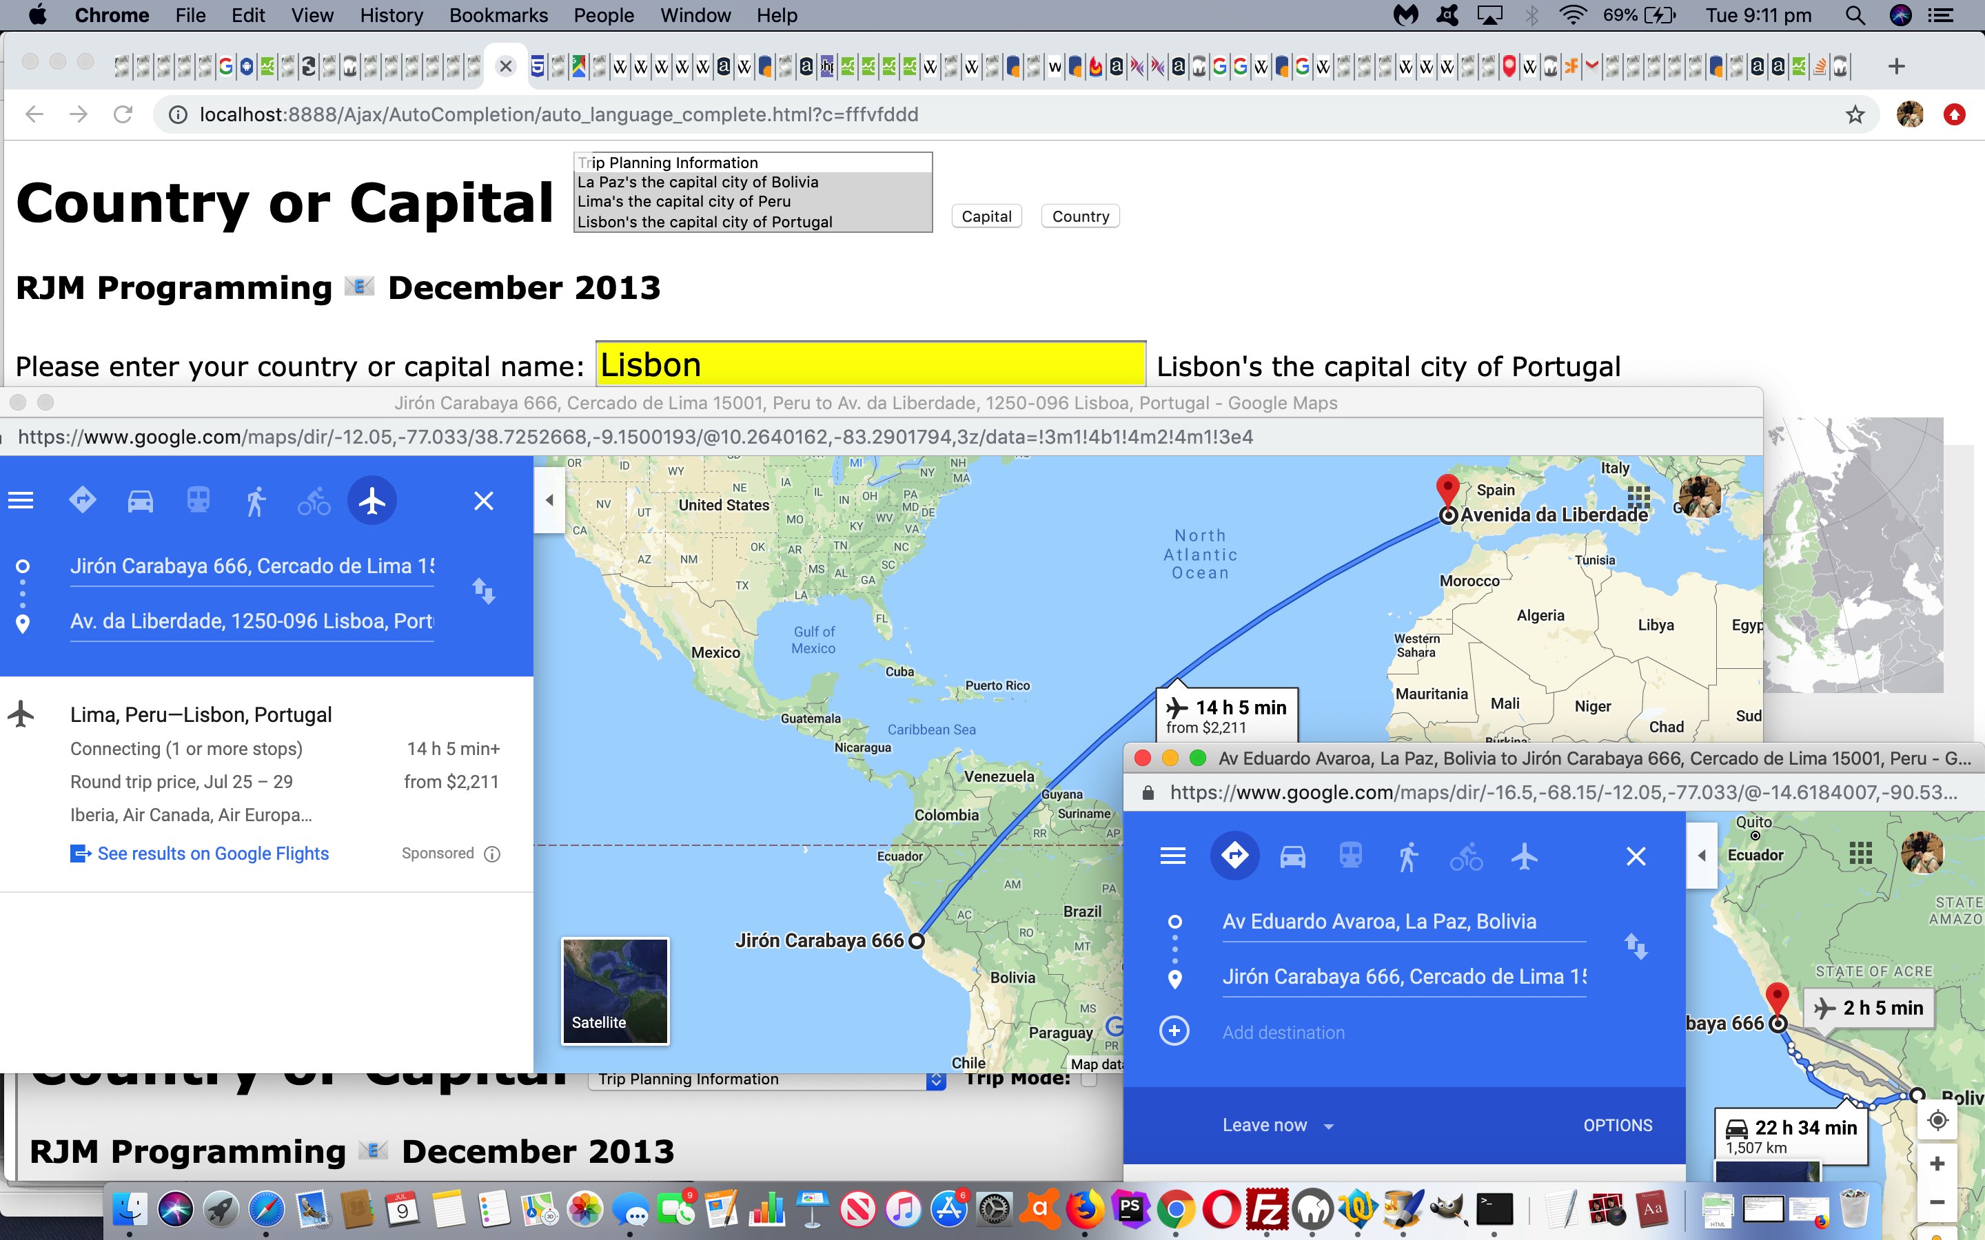Viewport: 1985px width, 1240px height.
Task: Zoom in the La Paz-Lima map
Action: click(x=1938, y=1164)
